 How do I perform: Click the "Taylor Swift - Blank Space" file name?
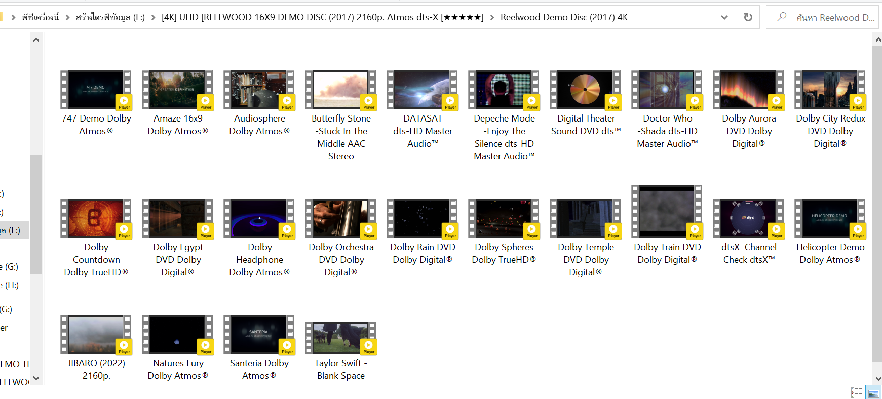(x=341, y=369)
